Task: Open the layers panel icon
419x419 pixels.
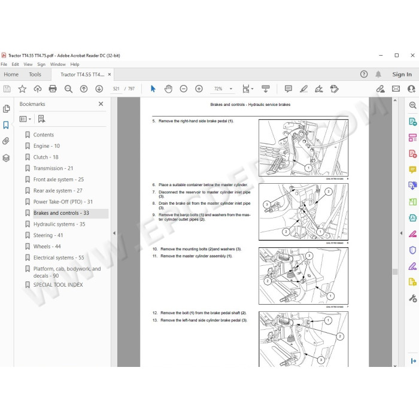Action: point(6,158)
